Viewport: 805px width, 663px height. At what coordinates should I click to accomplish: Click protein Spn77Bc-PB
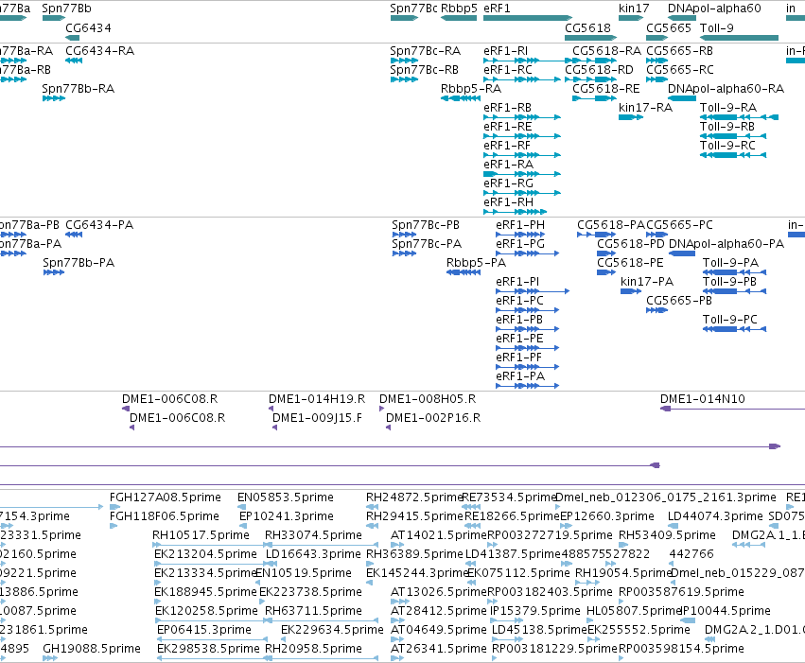[x=426, y=225]
